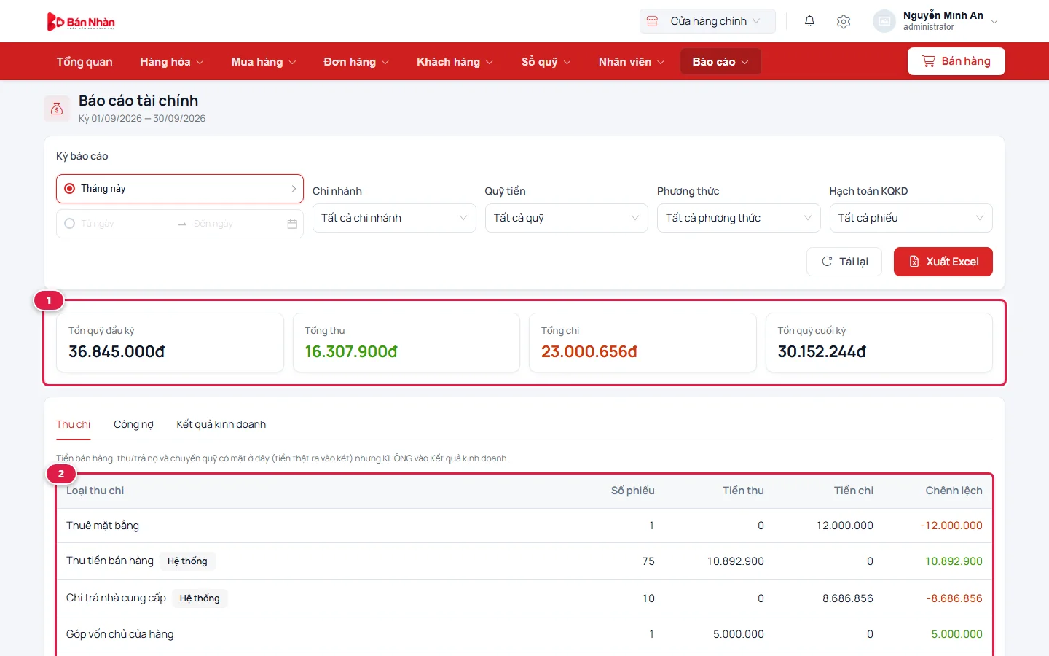Click the Tổng thu value 16.307.900đ

(x=351, y=352)
